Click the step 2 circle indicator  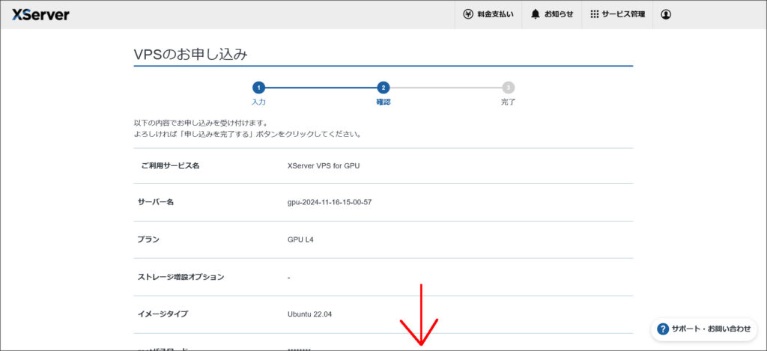tap(383, 88)
